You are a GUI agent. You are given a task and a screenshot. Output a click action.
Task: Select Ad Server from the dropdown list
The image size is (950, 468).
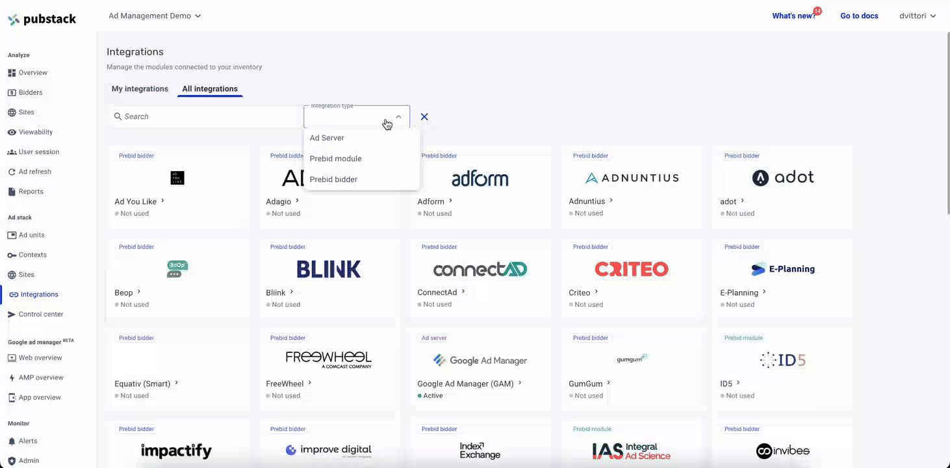click(362, 138)
